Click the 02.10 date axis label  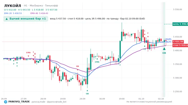tap(161, 99)
